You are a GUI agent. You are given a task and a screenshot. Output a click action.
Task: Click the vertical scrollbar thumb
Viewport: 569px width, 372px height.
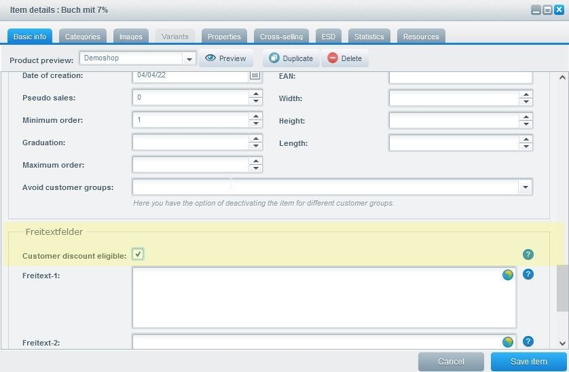point(562,288)
